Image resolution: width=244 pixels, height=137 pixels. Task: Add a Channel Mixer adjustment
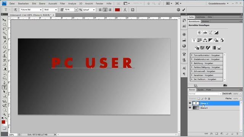pos(222,40)
